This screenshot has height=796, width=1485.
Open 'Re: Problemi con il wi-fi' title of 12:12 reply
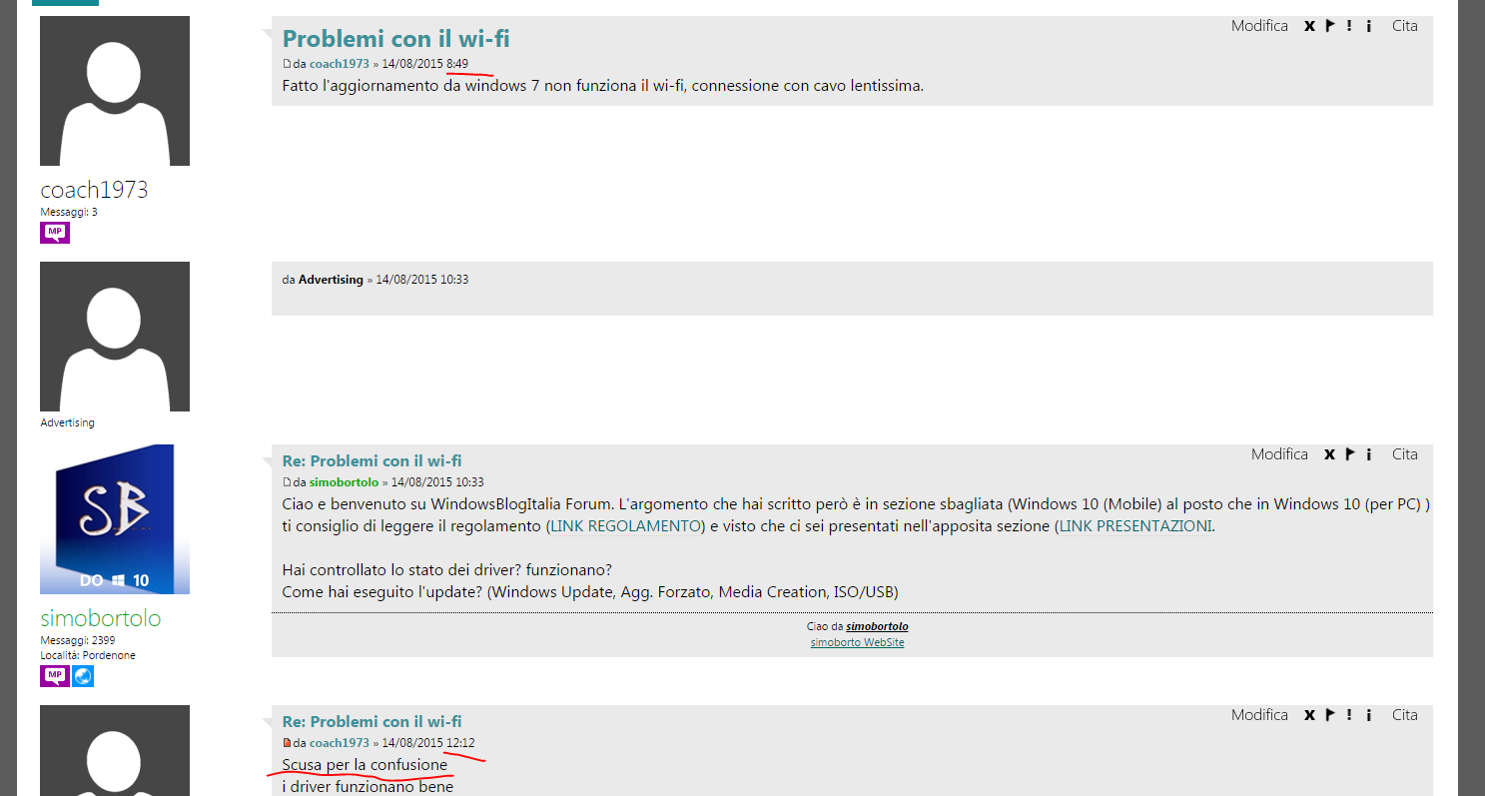click(372, 722)
